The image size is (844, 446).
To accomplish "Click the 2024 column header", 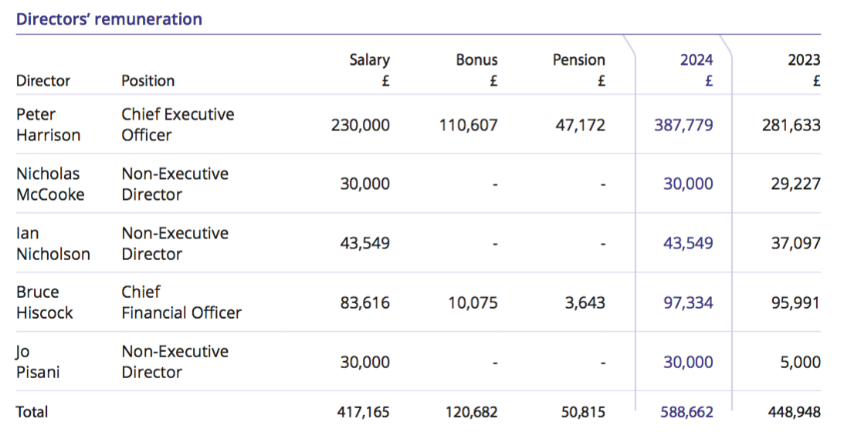I will tap(697, 60).
